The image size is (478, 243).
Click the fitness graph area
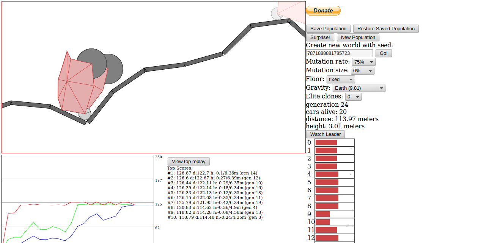78,199
